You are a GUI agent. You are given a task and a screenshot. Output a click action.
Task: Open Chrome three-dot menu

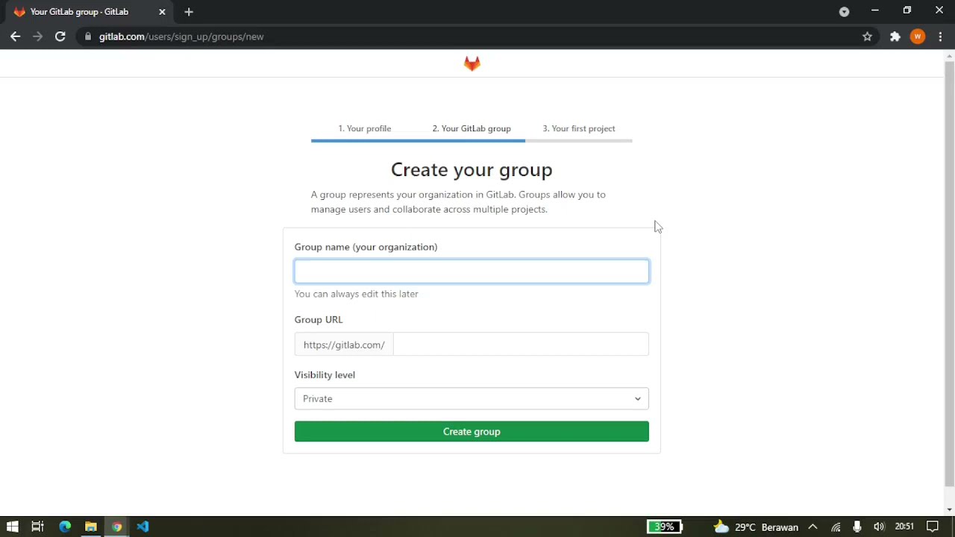coord(940,37)
